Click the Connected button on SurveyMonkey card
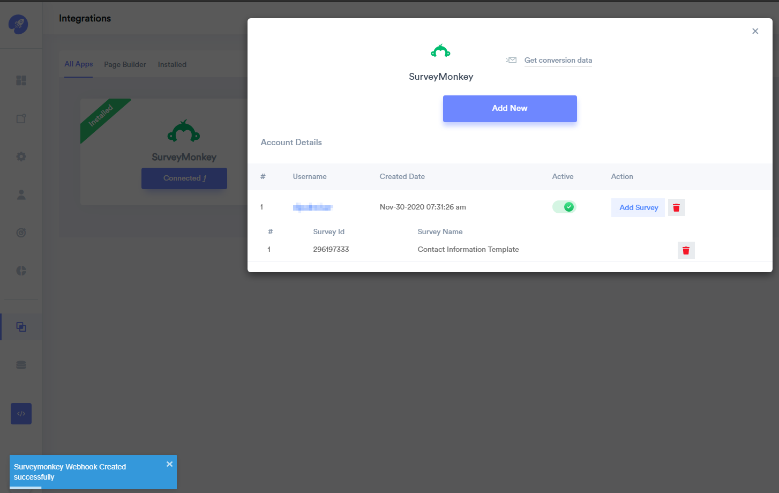This screenshot has height=493, width=779. (x=184, y=178)
